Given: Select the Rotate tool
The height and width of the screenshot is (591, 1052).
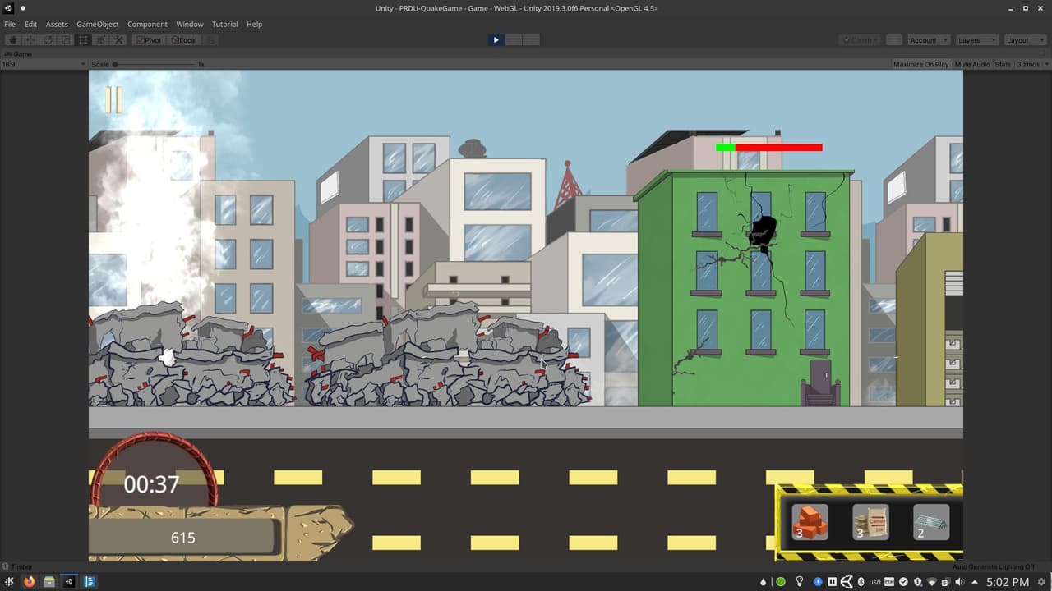Looking at the screenshot, I should pyautogui.click(x=48, y=40).
